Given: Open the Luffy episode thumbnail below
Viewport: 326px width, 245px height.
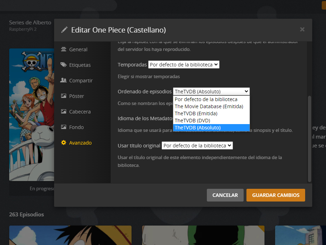Looking at the screenshot, I should 70,235.
